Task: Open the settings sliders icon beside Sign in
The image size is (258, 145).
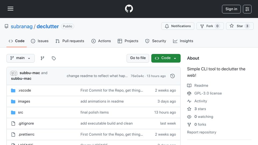Action: pos(247,9)
